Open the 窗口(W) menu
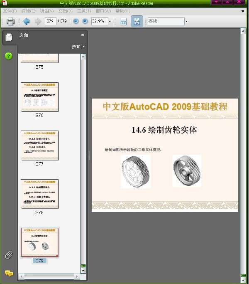The image size is (249, 284). pyautogui.click(x=103, y=11)
